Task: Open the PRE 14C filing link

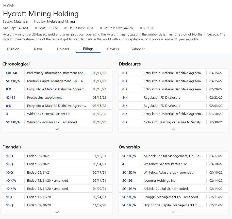Action: tap(12, 73)
